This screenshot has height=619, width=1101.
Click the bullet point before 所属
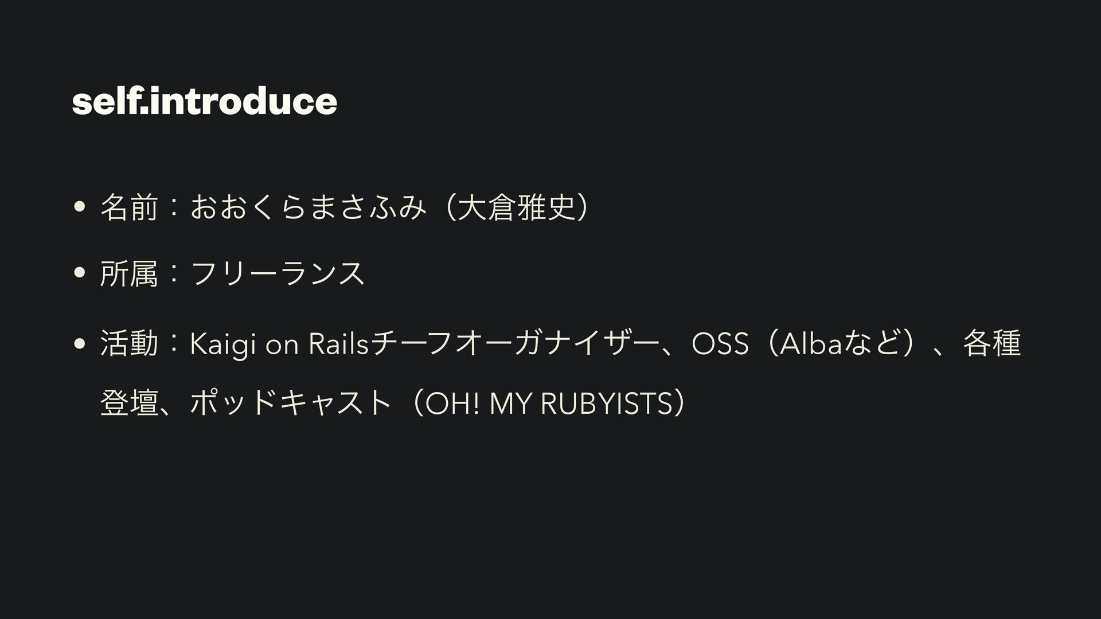pos(80,273)
